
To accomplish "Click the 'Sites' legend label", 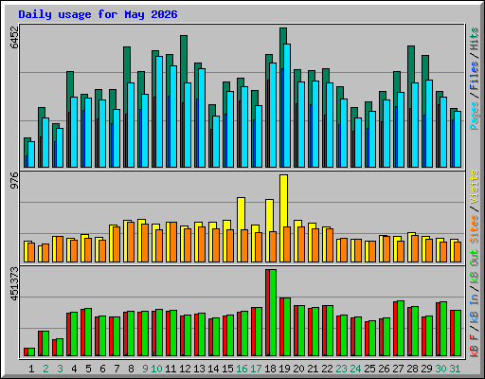I will (475, 229).
